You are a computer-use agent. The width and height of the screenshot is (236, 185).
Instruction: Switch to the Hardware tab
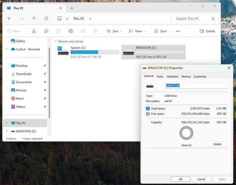(x=172, y=76)
